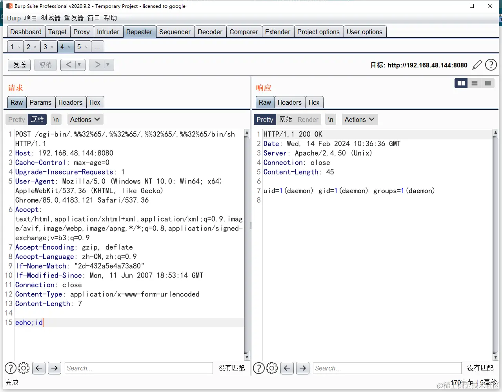Click request editor scroll-down arrow
This screenshot has height=392, width=502.
(247, 357)
